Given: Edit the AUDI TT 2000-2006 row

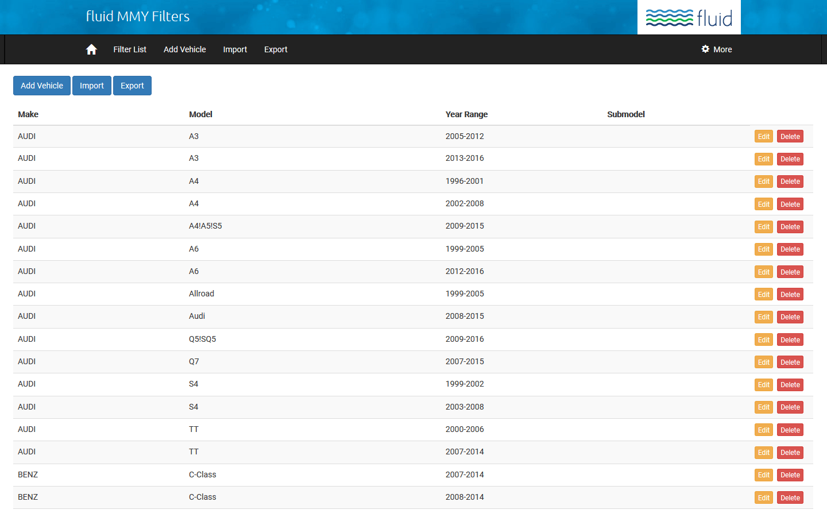Looking at the screenshot, I should click(763, 430).
